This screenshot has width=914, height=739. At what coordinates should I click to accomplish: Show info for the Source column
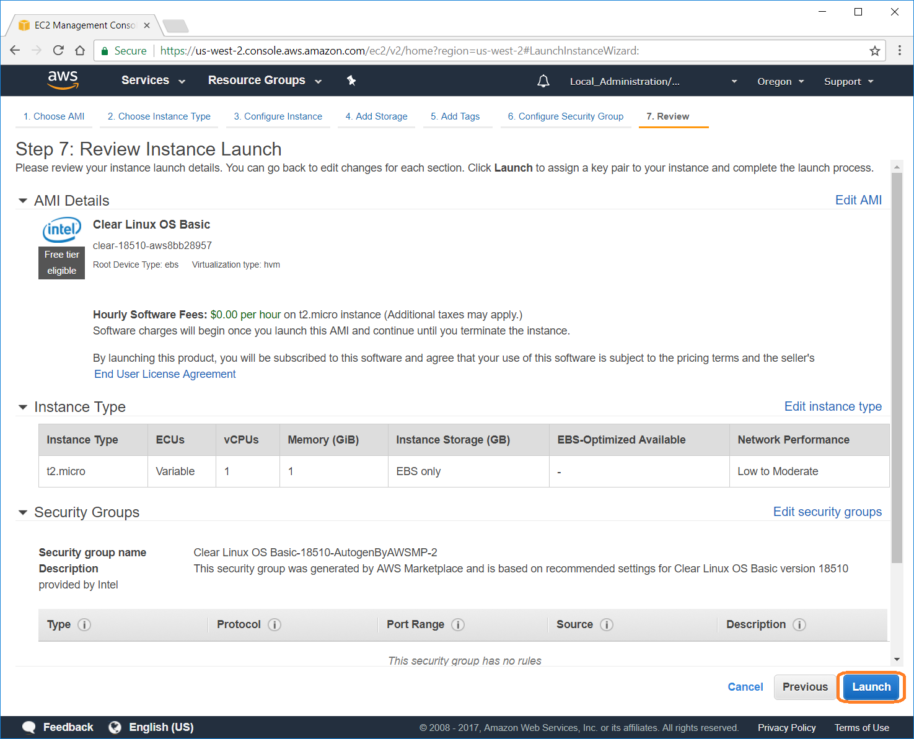pyautogui.click(x=607, y=624)
